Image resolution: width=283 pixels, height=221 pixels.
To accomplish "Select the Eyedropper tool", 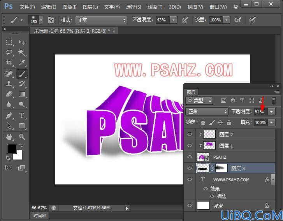I will coord(22,63).
